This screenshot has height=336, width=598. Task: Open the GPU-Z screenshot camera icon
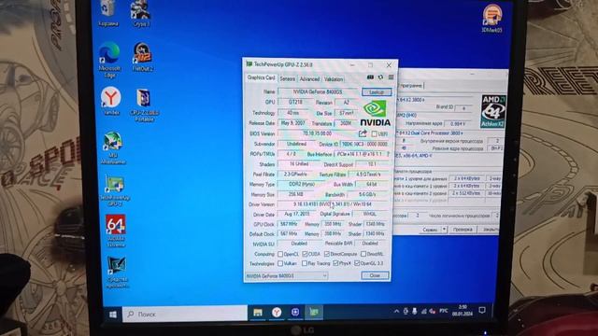[x=370, y=77]
